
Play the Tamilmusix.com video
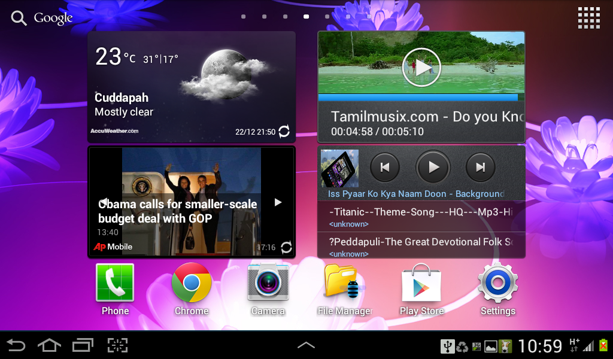tap(421, 67)
